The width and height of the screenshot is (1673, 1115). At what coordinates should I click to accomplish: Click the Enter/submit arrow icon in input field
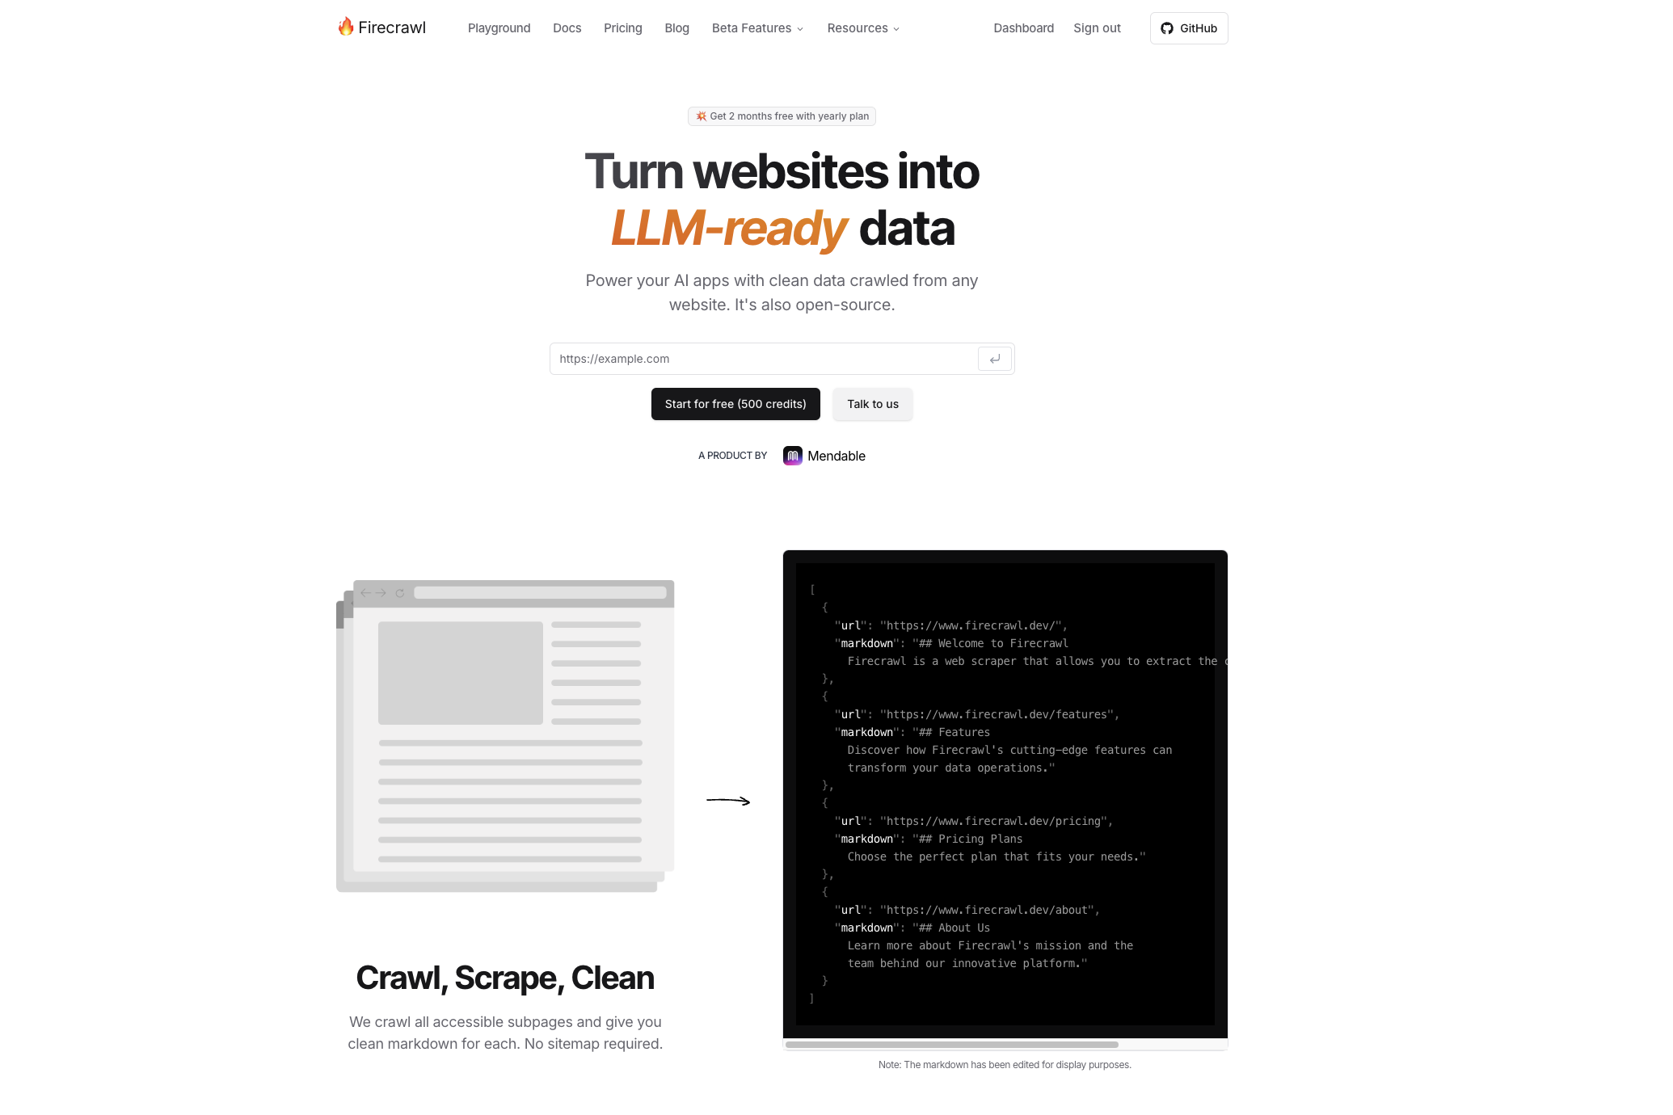click(995, 359)
